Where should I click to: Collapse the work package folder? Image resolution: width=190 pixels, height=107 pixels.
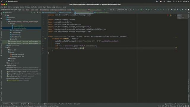tap(9, 24)
